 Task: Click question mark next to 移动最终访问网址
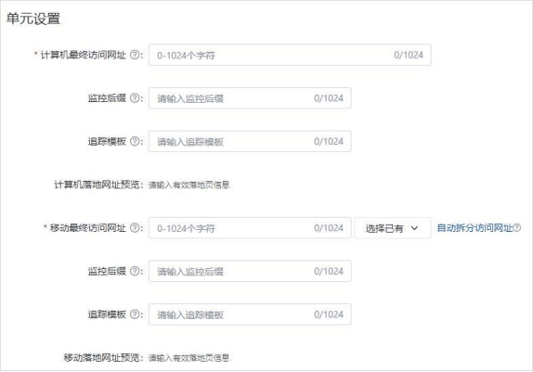click(x=135, y=227)
